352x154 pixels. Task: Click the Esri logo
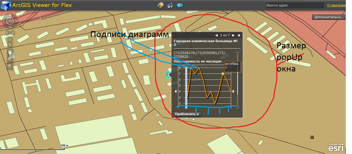[336, 148]
